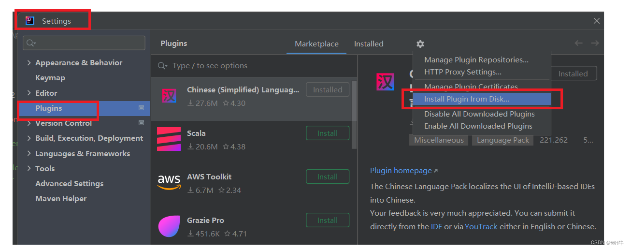631x250 pixels.
Task: Open the Plugin homepage link
Action: pos(404,171)
